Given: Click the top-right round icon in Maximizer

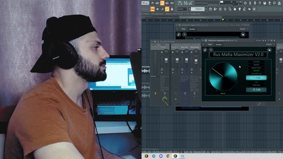Looking at the screenshot, I should pyautogui.click(x=269, y=50).
